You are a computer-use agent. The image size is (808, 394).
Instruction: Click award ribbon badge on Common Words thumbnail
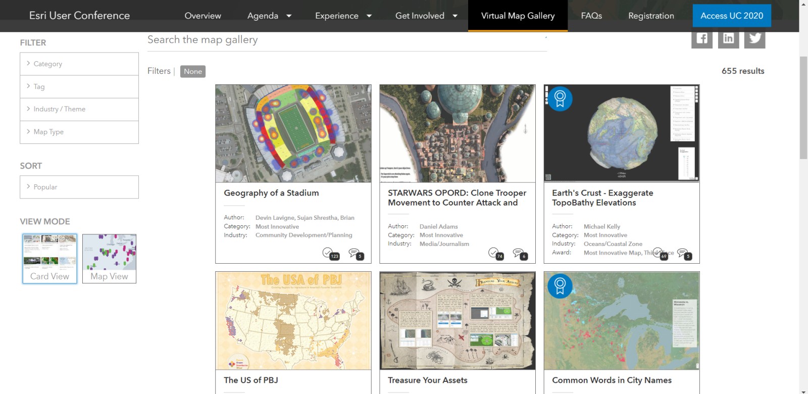point(560,286)
